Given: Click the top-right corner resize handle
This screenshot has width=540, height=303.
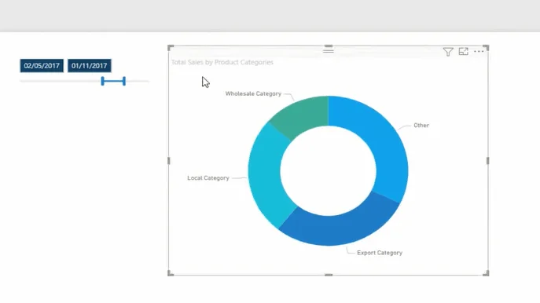Looking at the screenshot, I should click(x=486, y=47).
